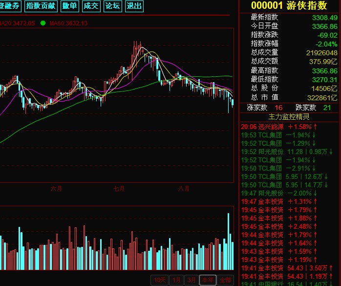Click the 指数贡献 toolbar button
341x286 pixels.
click(x=41, y=6)
